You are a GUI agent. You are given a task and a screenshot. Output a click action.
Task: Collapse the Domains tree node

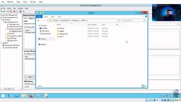[x=1, y=20]
